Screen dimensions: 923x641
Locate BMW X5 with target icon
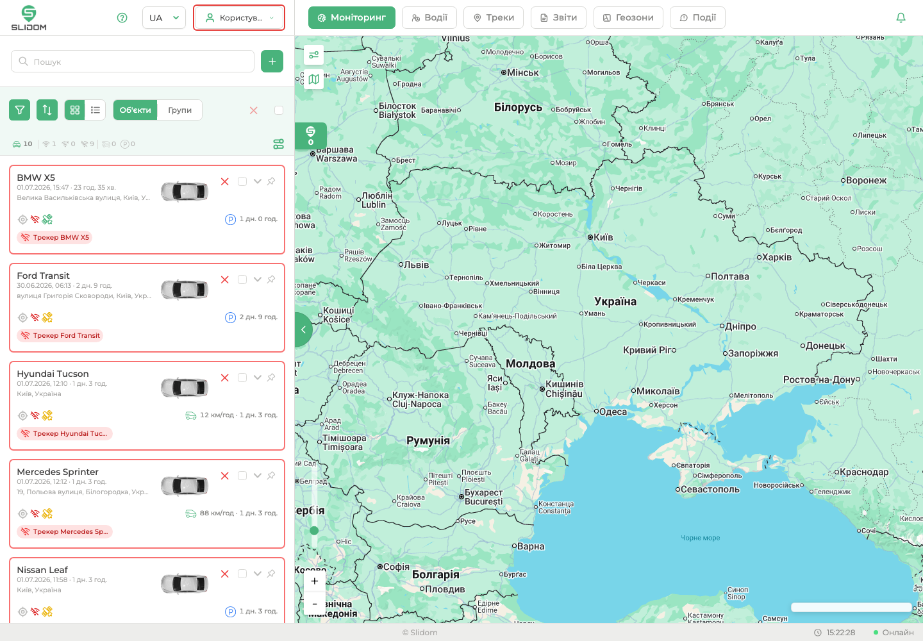(x=22, y=219)
